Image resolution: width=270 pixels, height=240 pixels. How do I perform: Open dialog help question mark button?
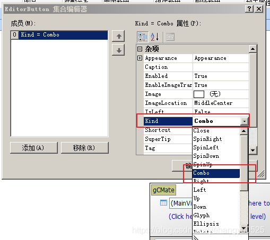tap(249, 8)
